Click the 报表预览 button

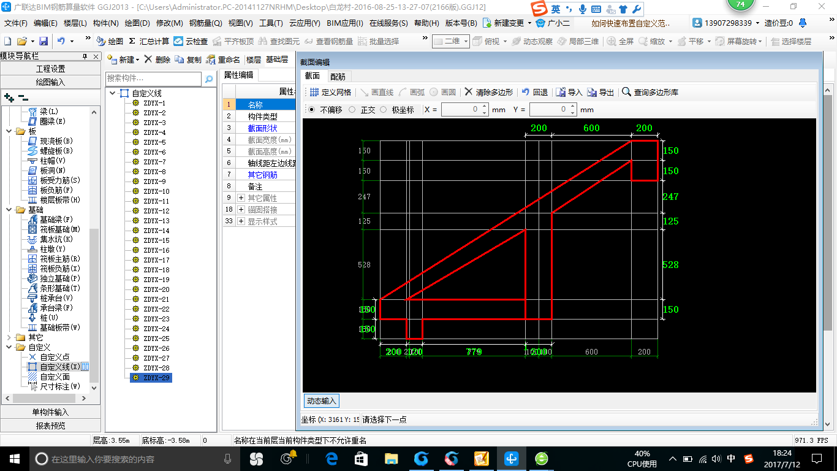pos(50,426)
